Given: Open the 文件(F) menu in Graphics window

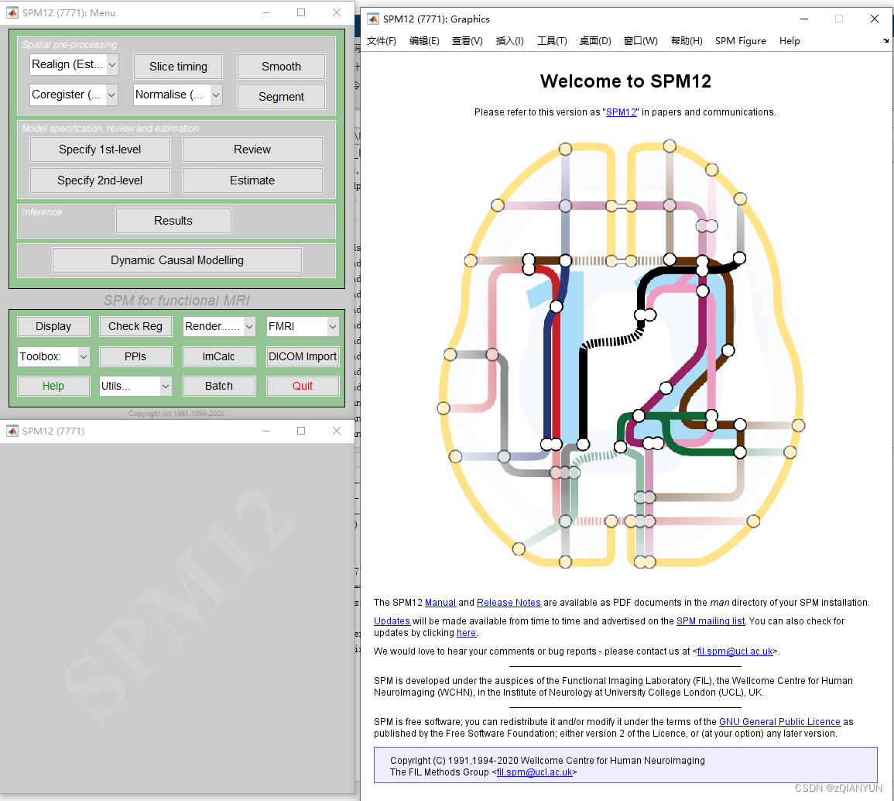Looking at the screenshot, I should (380, 41).
